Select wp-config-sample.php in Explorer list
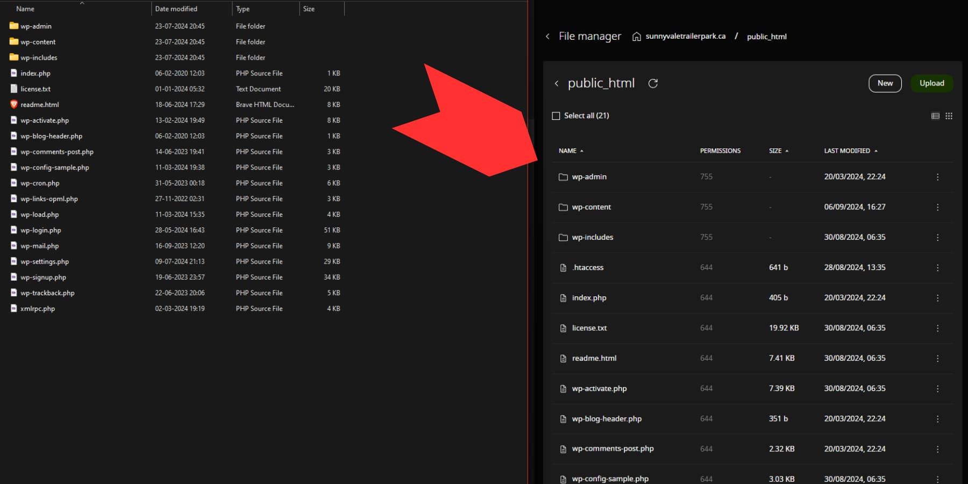 [55, 167]
